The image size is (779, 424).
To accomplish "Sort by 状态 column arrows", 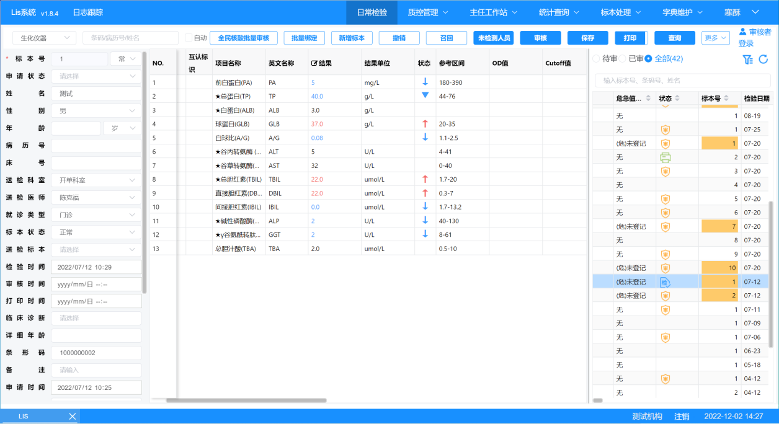I will (679, 99).
